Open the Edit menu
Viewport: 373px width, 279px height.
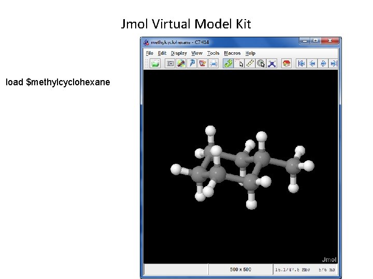pos(162,53)
